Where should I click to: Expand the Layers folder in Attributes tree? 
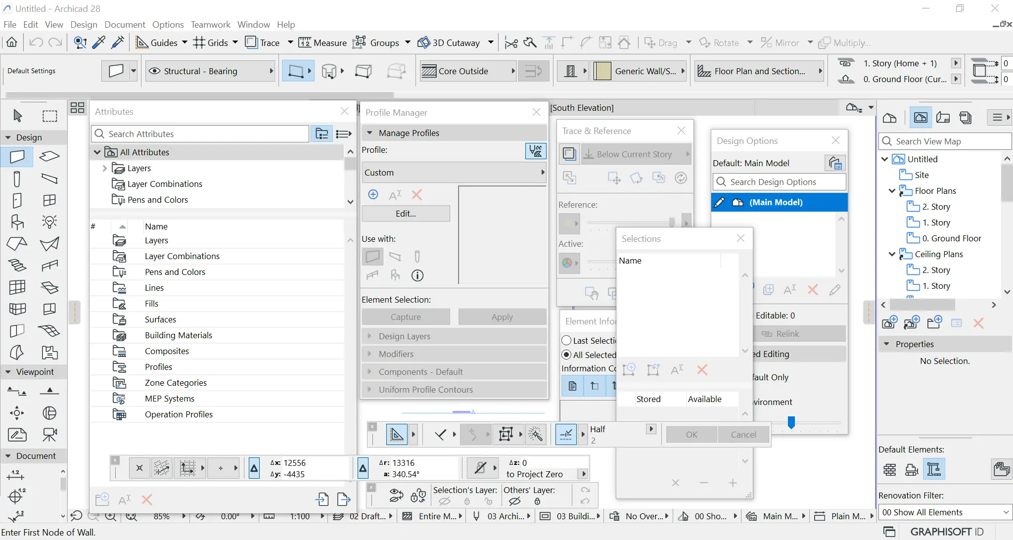tap(104, 168)
